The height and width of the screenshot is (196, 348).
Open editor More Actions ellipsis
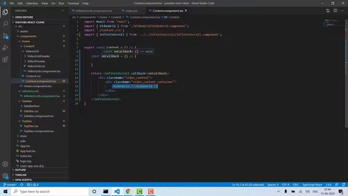pyautogui.click(x=342, y=11)
